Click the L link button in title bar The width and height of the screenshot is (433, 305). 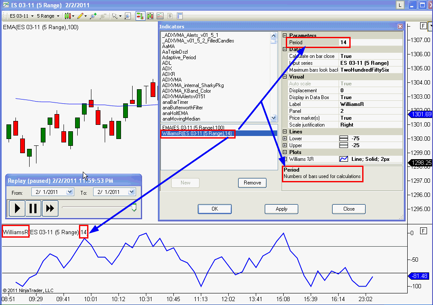click(400, 5)
